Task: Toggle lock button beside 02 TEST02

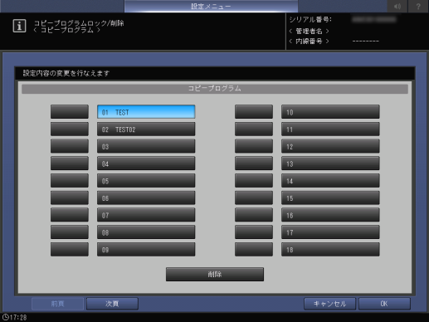Action: coord(70,129)
